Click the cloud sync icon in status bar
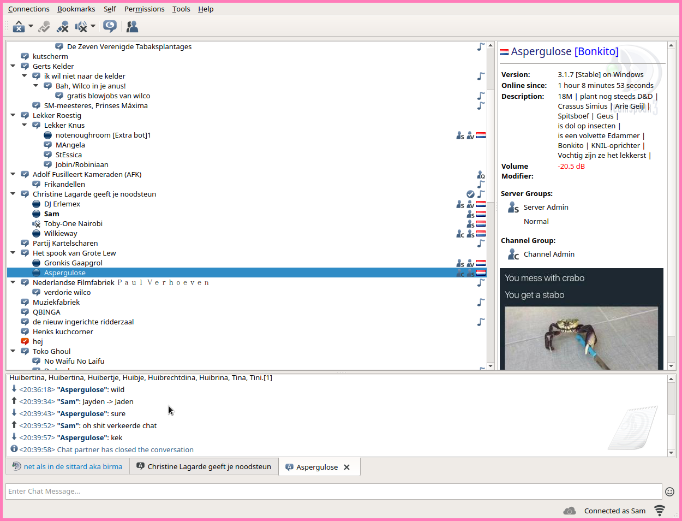682x521 pixels. point(570,511)
